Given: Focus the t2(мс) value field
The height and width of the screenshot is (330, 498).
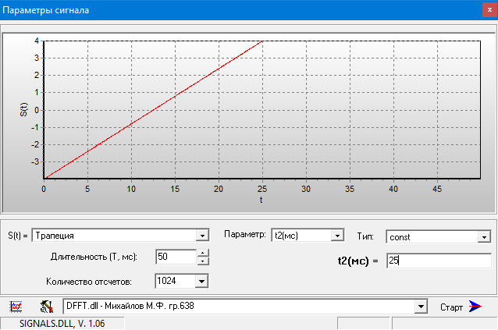Looking at the screenshot, I should pos(437,261).
